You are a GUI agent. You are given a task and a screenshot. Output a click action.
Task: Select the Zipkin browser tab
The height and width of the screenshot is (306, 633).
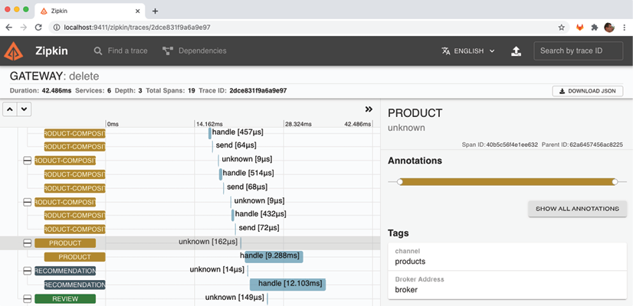tap(89, 11)
